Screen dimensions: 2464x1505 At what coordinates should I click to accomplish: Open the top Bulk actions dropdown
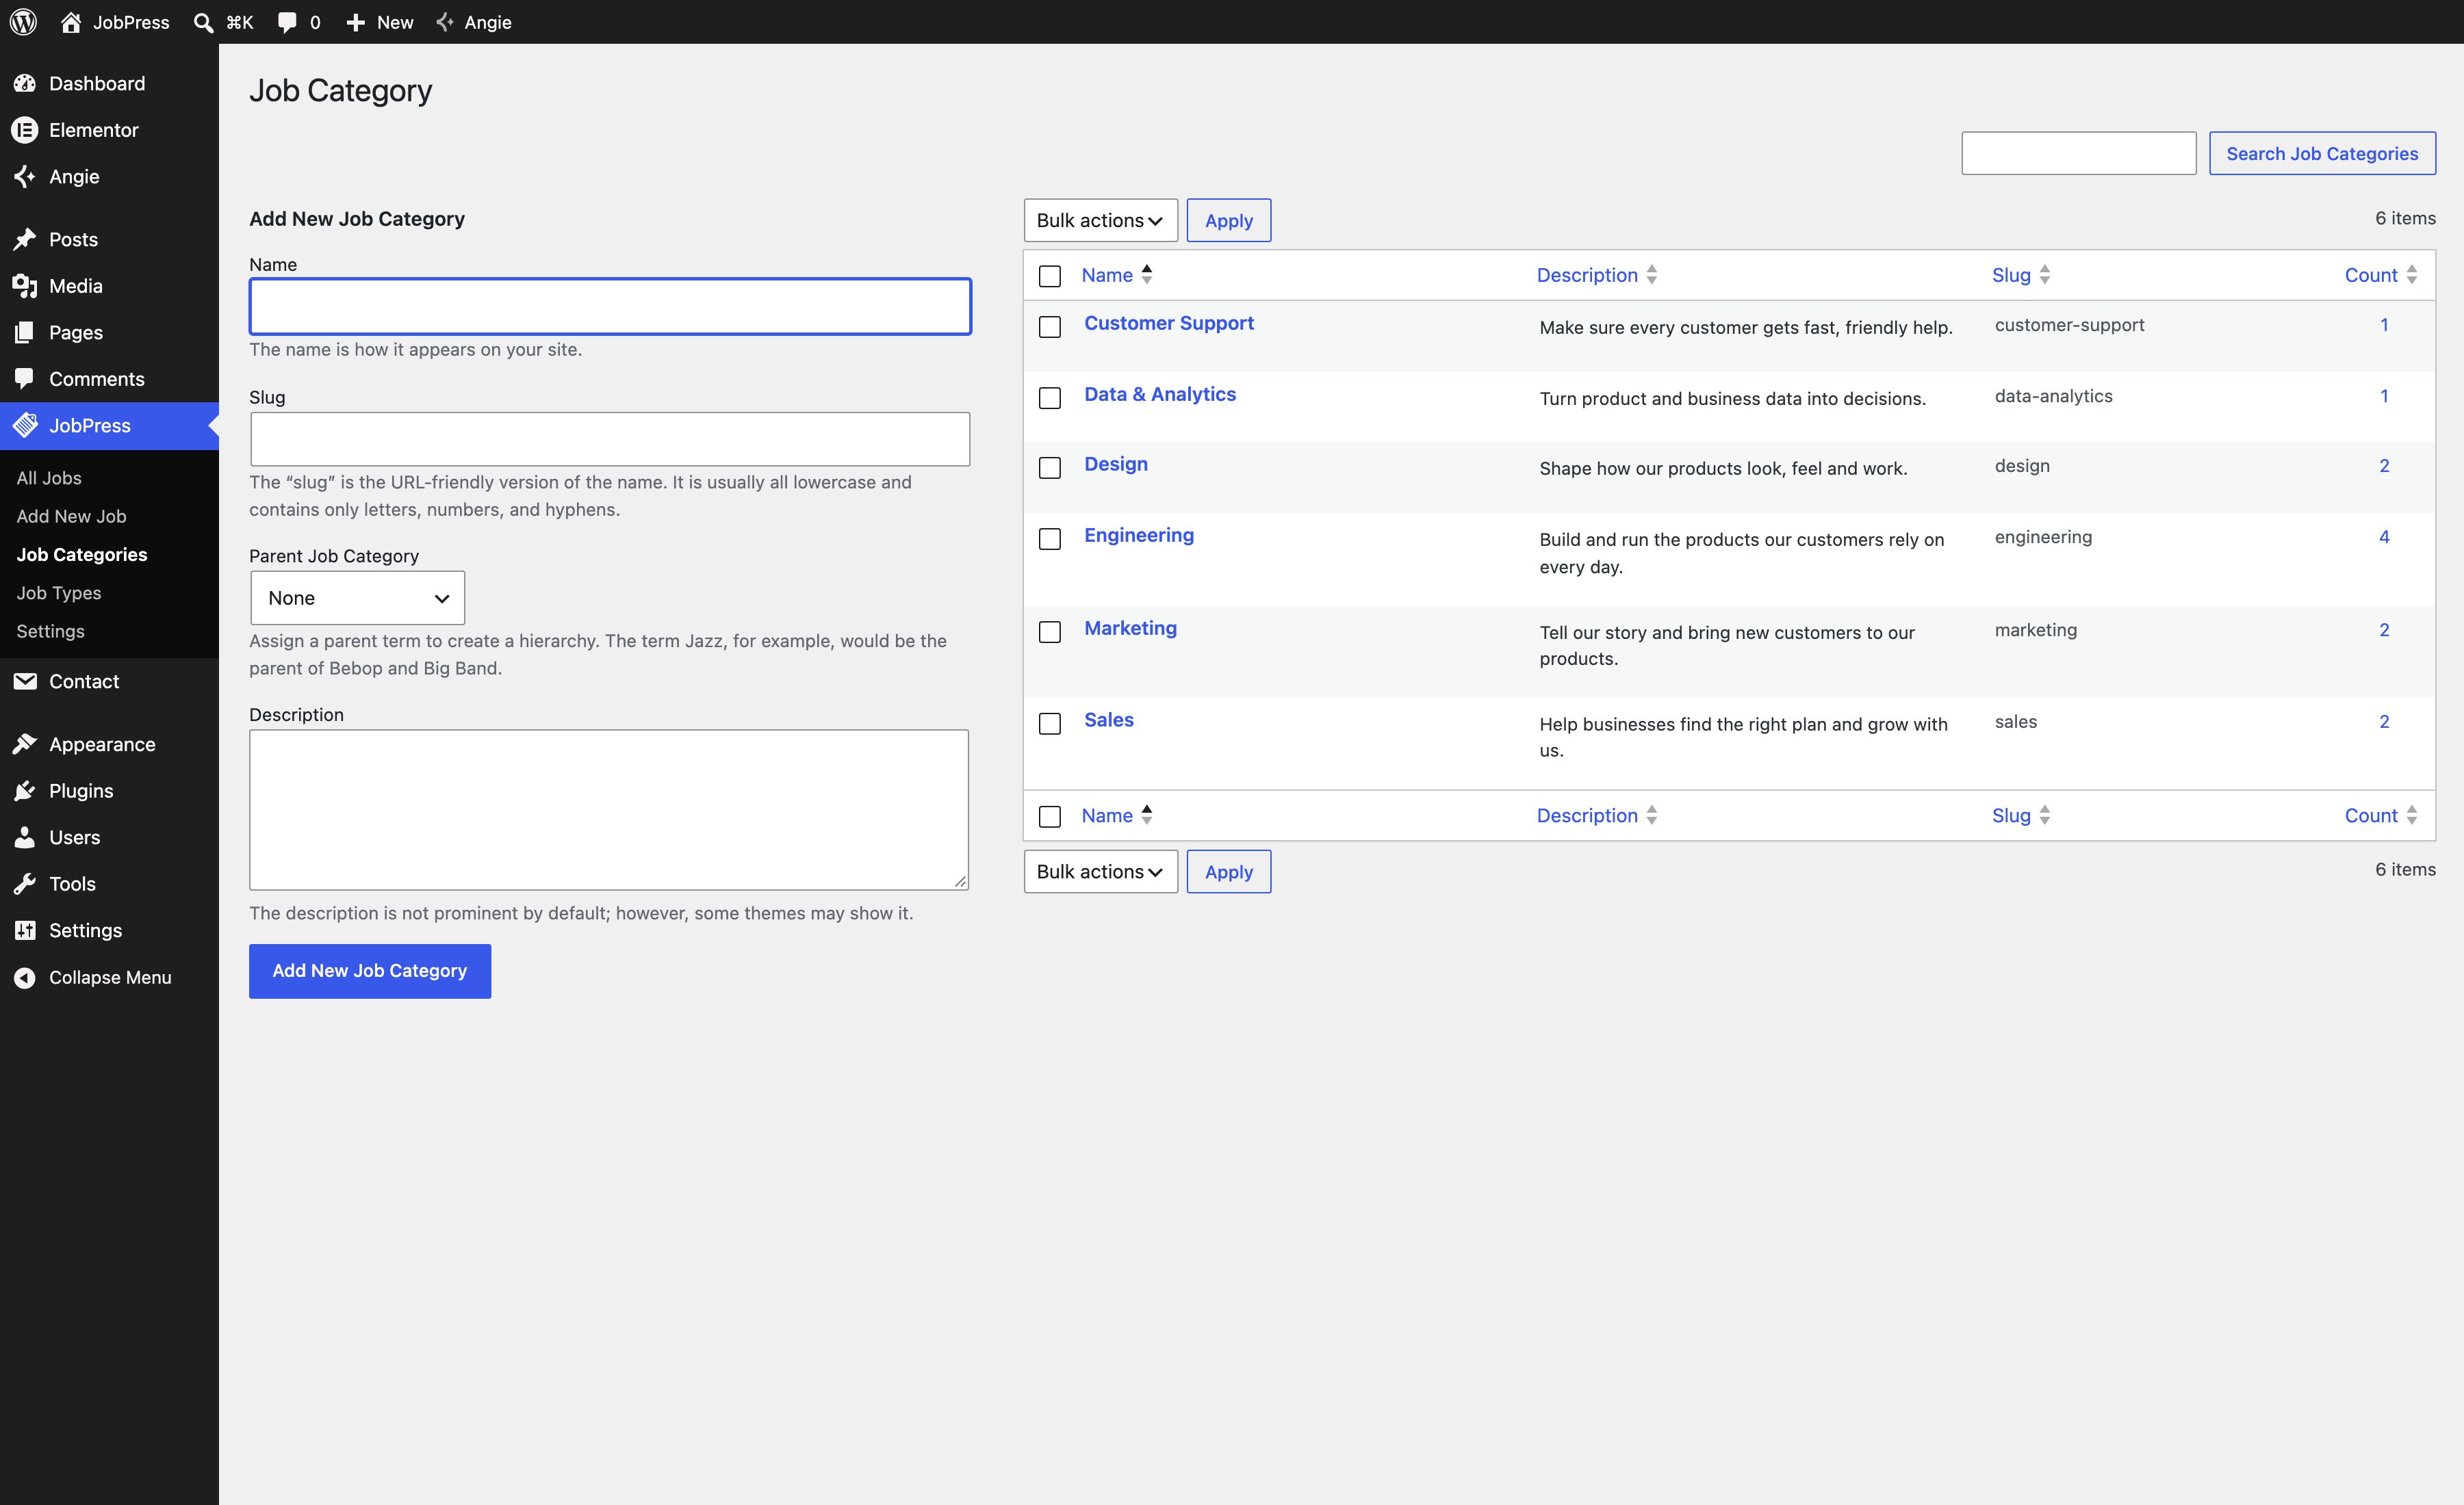click(1100, 220)
